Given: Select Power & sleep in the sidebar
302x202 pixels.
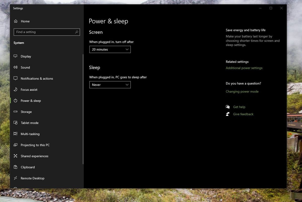Looking at the screenshot, I should click(31, 100).
